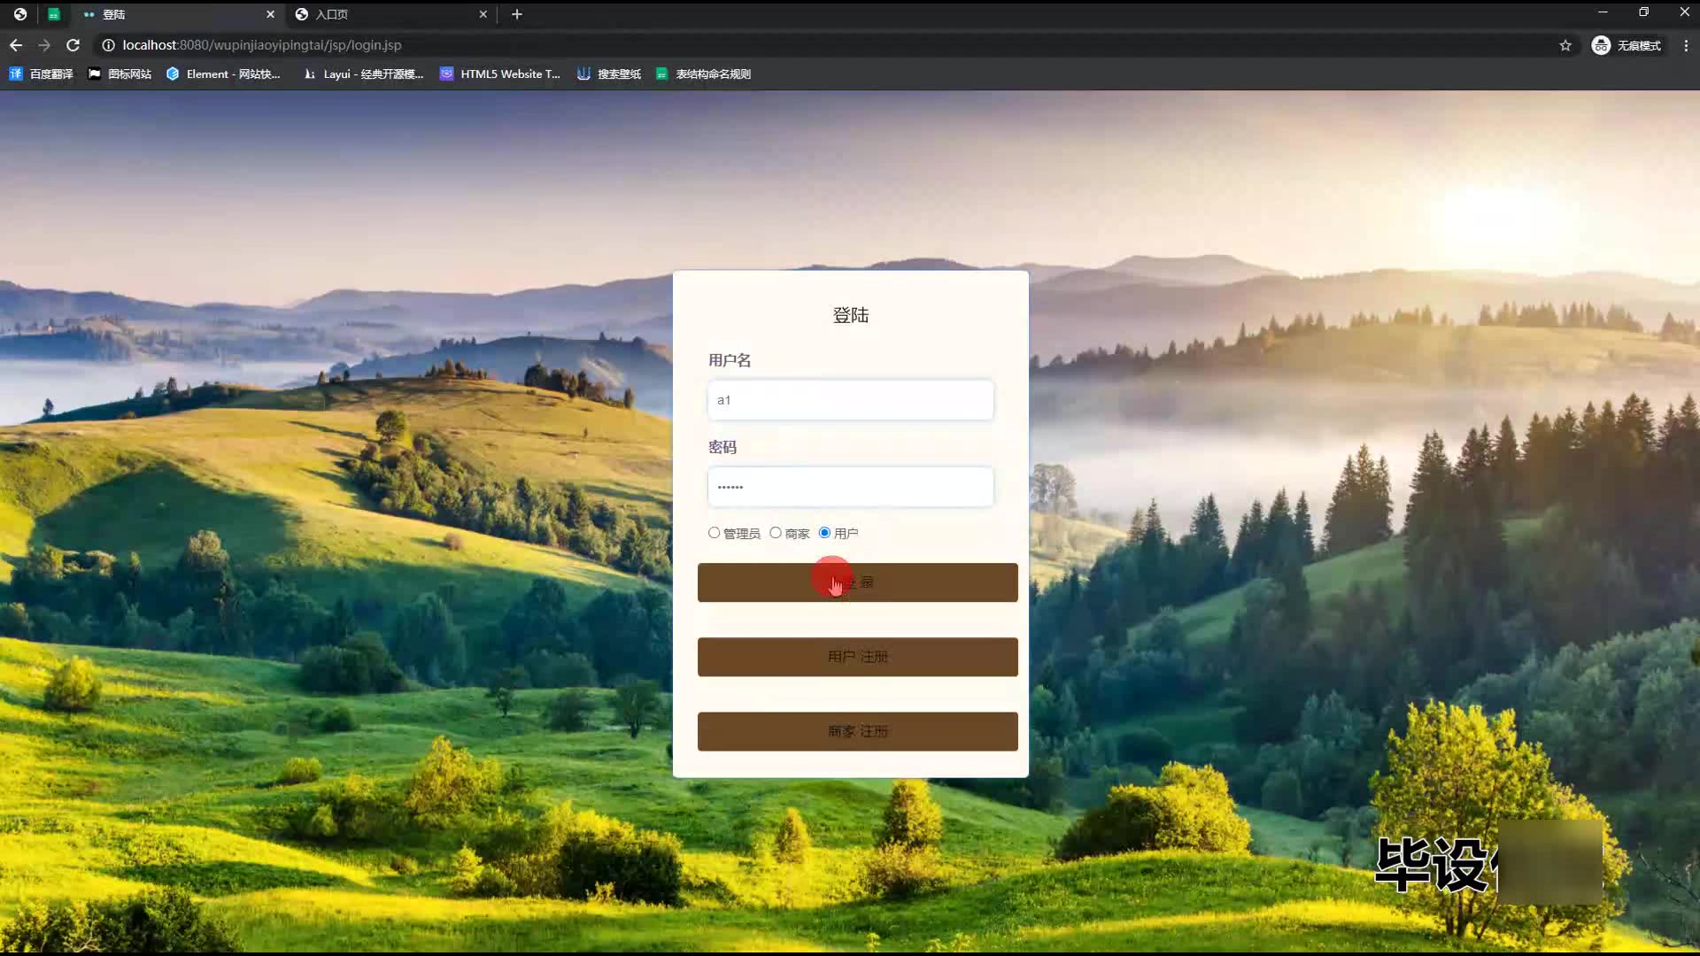The image size is (1700, 956).
Task: Minimize the browser window
Action: (x=1603, y=12)
